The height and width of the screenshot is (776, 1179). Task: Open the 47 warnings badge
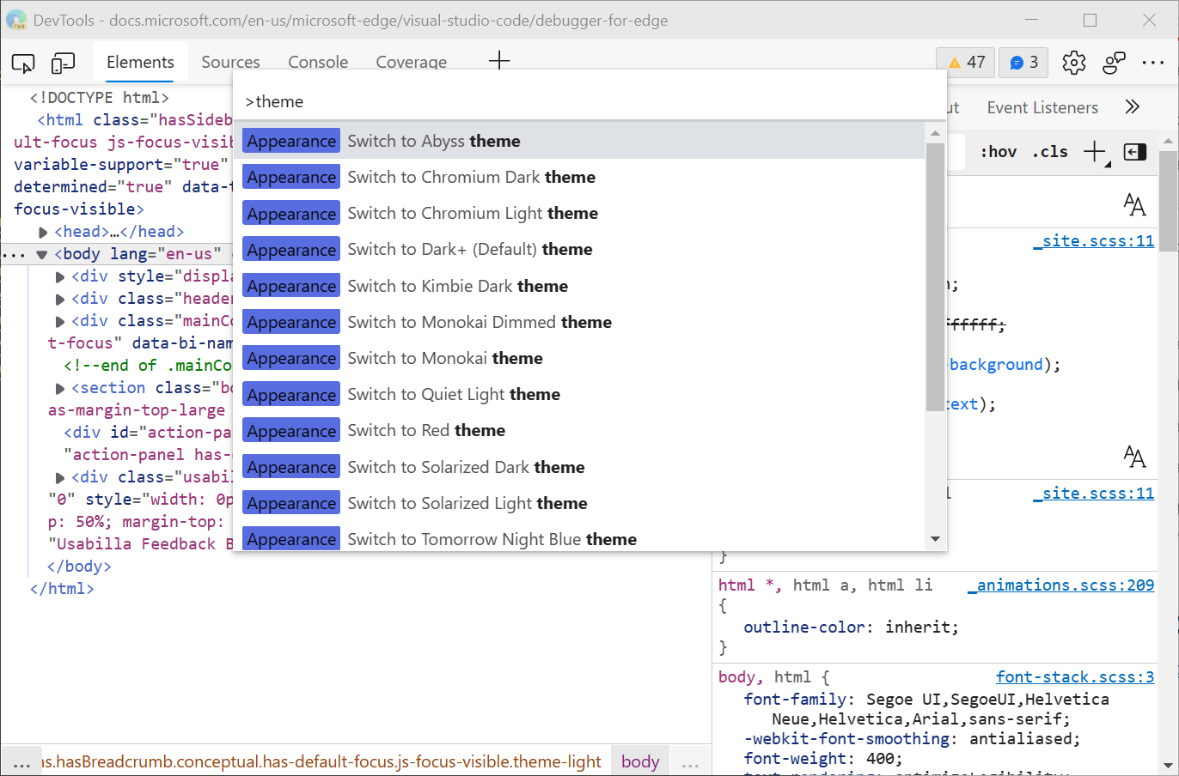(x=966, y=63)
